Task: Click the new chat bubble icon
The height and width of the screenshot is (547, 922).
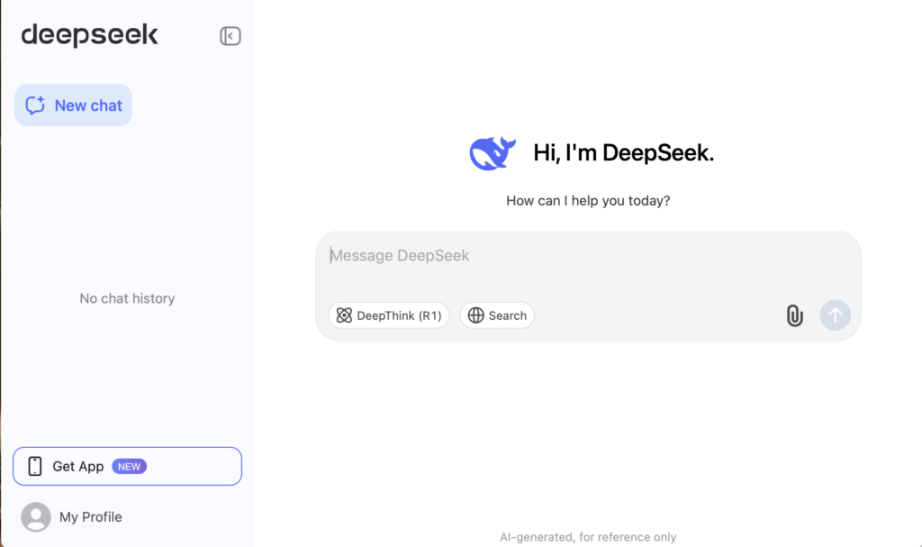Action: click(35, 105)
